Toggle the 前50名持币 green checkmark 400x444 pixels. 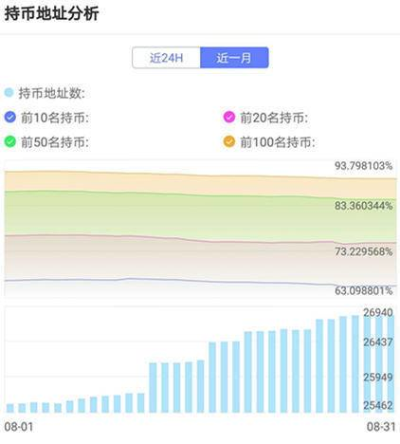(x=10, y=141)
